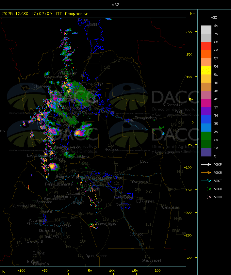The image size is (231, 275).
Task: Click the Punta_Agua place label
Action: pos(106,224)
